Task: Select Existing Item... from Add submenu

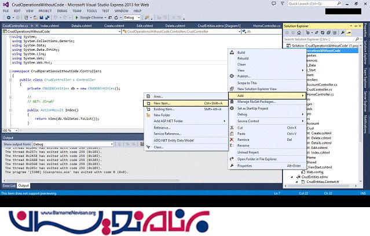Action: 185,109
